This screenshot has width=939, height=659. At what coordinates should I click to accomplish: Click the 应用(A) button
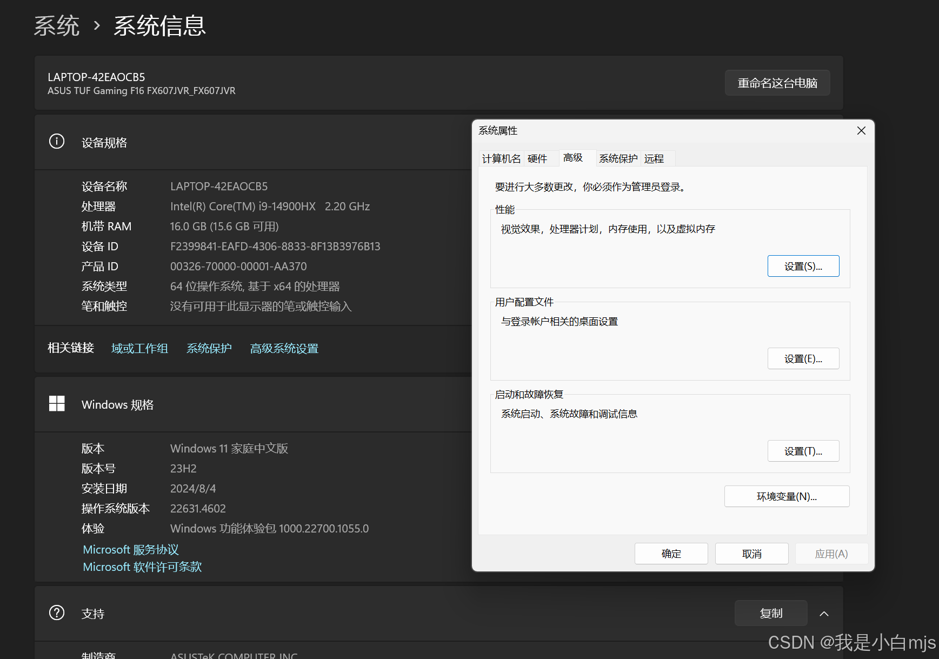pos(831,554)
